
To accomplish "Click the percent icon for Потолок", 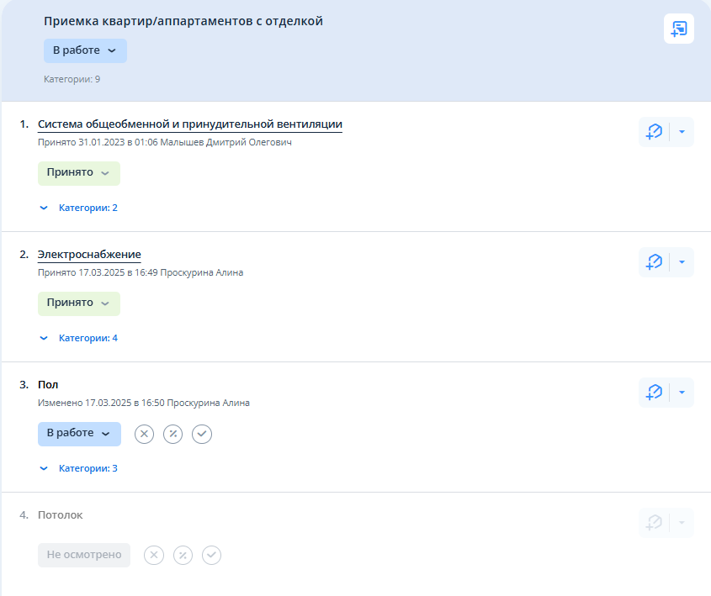I will (x=183, y=556).
